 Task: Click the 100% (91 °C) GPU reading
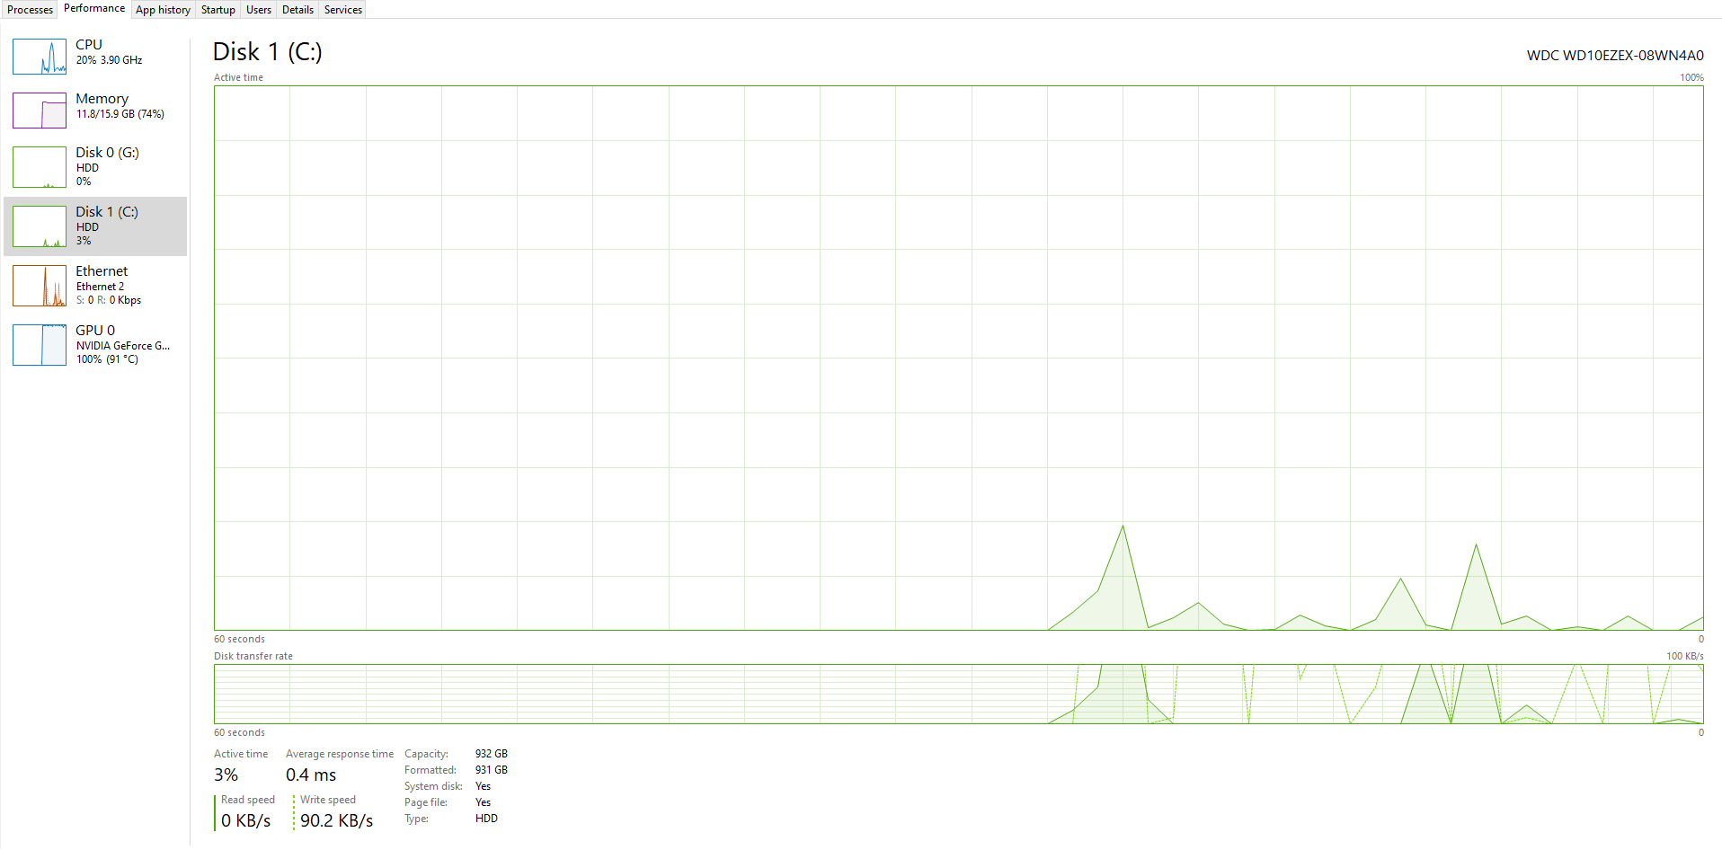[x=107, y=359]
